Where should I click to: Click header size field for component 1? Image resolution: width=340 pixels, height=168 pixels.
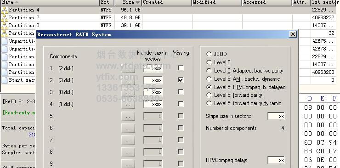click(x=153, y=68)
